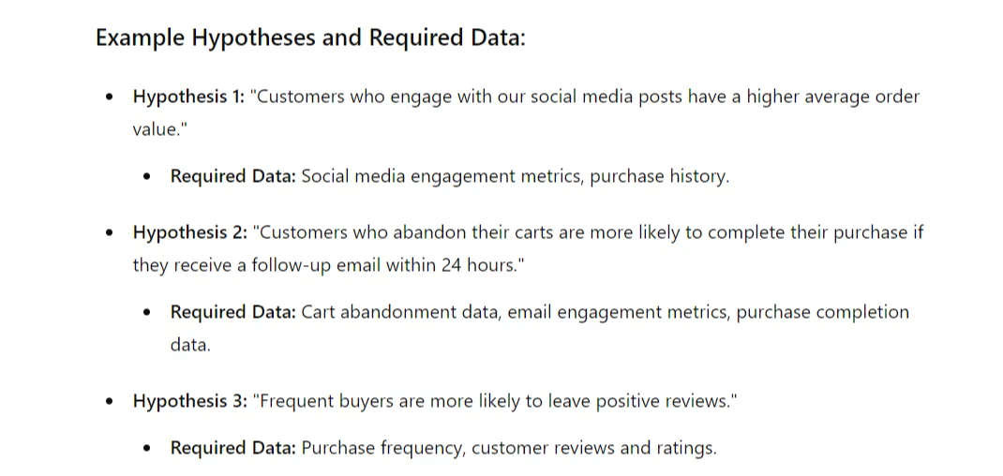Click the Required Data label under Hypothesis 2
The image size is (1003, 476).
click(232, 312)
